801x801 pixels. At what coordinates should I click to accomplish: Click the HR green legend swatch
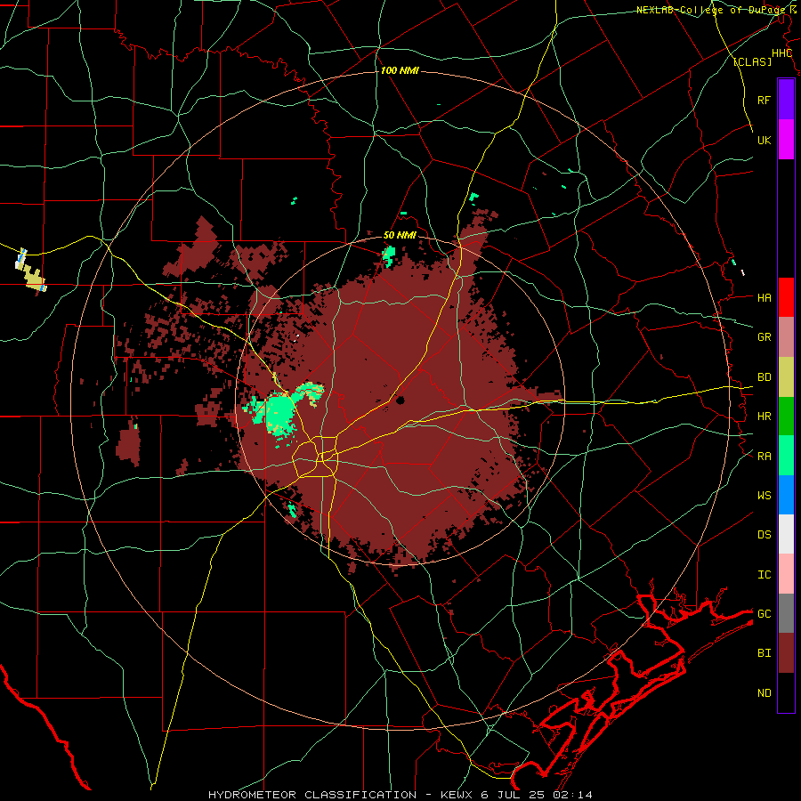[x=786, y=417]
